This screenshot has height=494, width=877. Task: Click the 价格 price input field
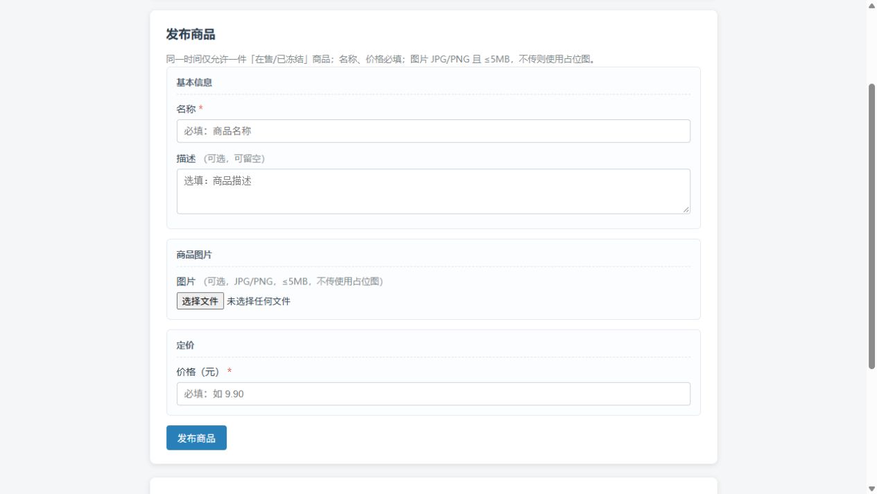pyautogui.click(x=433, y=394)
